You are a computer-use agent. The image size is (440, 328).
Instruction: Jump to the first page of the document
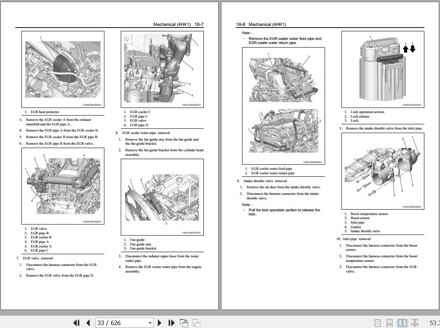tap(76, 323)
